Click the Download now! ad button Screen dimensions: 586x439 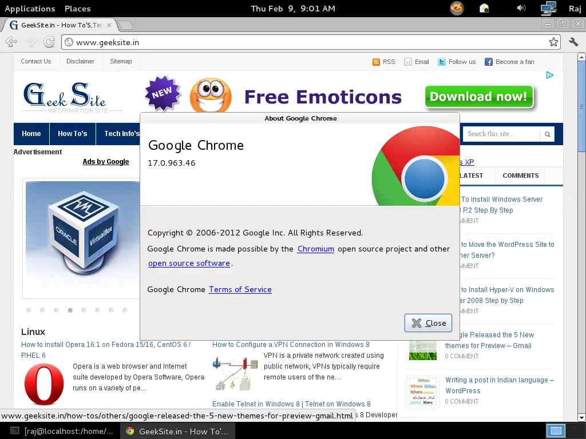pyautogui.click(x=479, y=97)
